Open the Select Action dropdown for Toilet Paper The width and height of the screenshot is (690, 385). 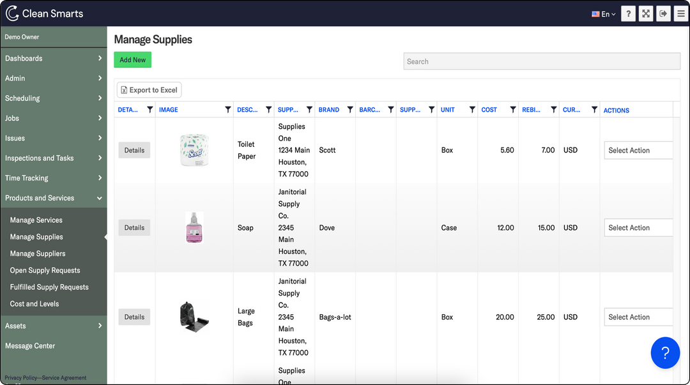pos(638,150)
